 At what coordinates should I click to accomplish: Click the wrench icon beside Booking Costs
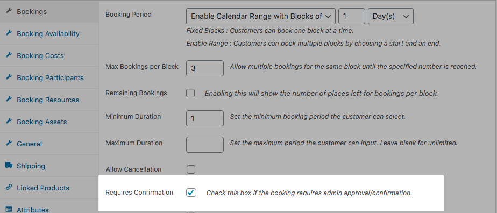[9, 55]
